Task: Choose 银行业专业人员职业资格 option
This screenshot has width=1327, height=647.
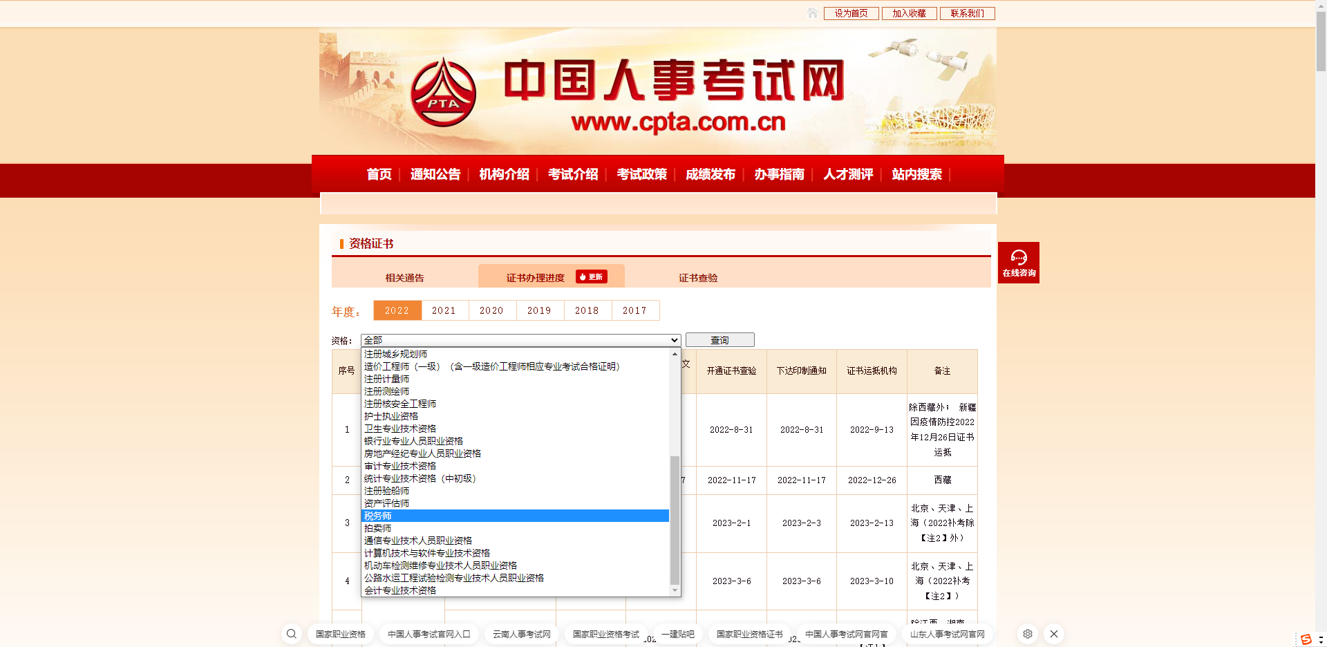Action: click(x=516, y=441)
